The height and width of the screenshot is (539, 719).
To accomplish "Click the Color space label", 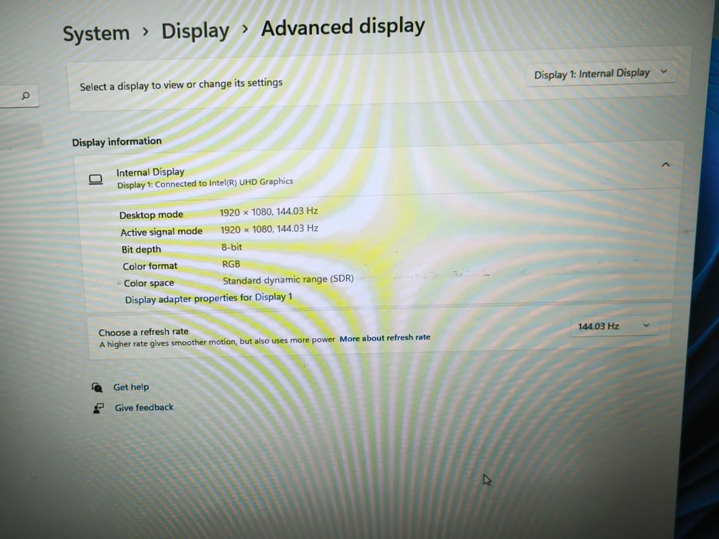I will (x=149, y=283).
